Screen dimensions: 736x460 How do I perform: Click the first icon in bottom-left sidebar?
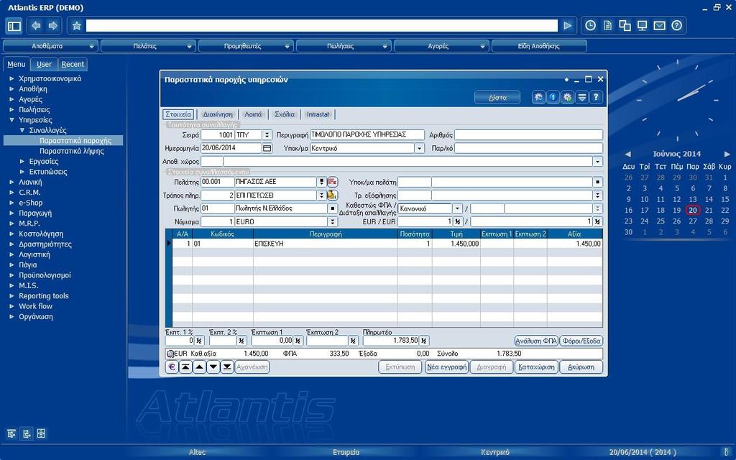[11, 433]
